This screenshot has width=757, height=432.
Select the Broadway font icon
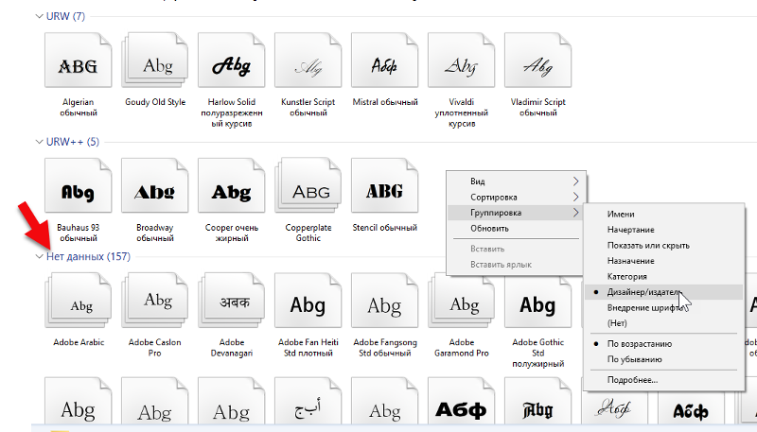(155, 185)
